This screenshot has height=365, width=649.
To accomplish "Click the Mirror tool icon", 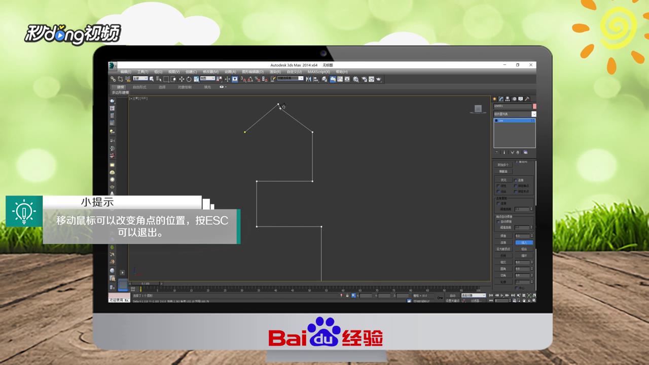I will (x=308, y=79).
